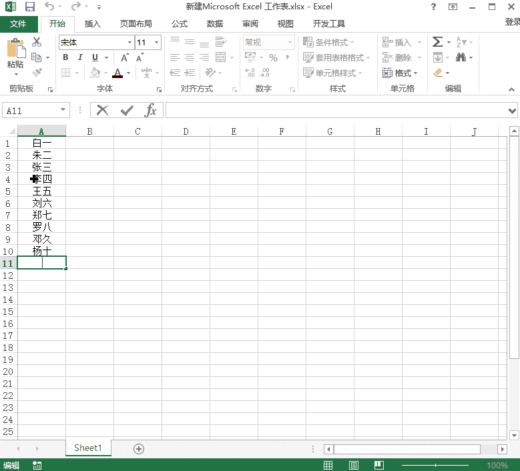Switch to Page Layout view in status bar
Image resolution: width=520 pixels, height=471 pixels.
pos(354,466)
